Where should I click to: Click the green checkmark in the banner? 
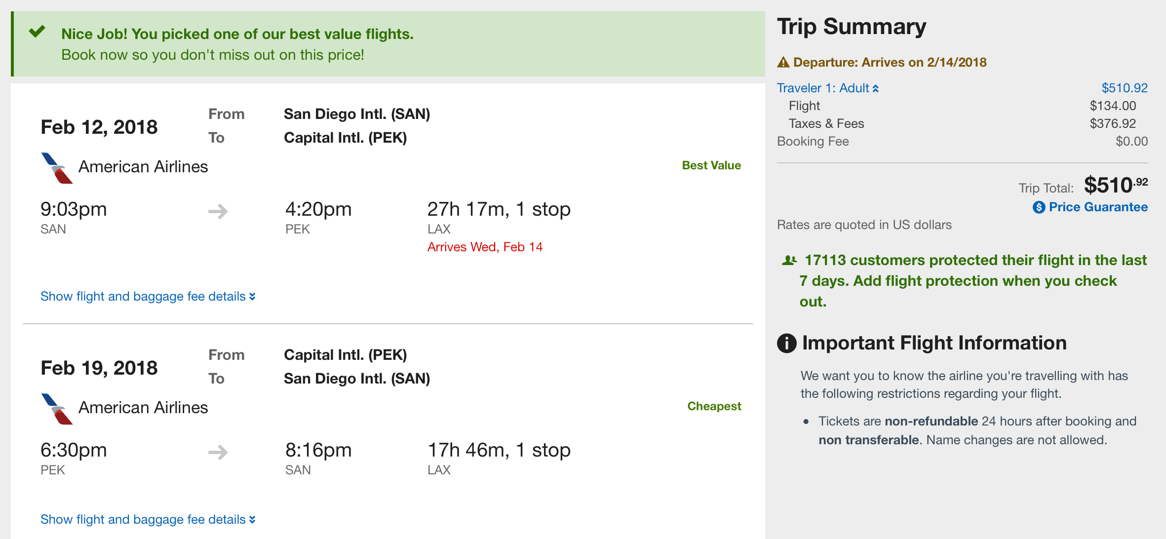[37, 32]
